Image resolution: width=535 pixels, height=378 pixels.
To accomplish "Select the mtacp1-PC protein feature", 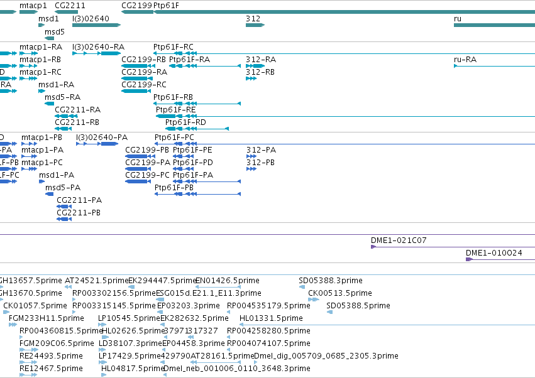I will [30, 169].
